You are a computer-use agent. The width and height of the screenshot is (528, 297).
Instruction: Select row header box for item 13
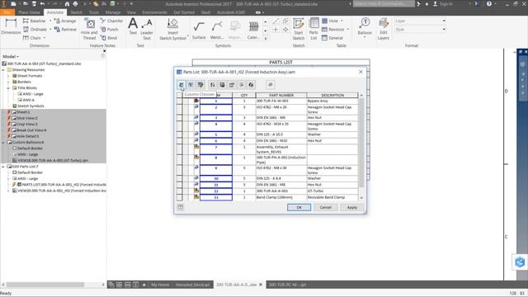pos(180,197)
